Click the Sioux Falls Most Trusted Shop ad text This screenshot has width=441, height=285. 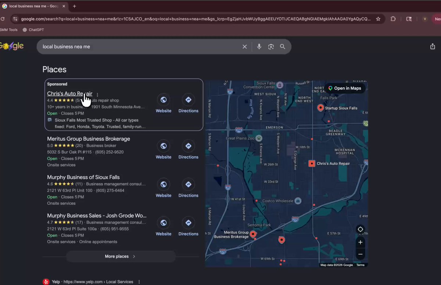[x=100, y=123]
